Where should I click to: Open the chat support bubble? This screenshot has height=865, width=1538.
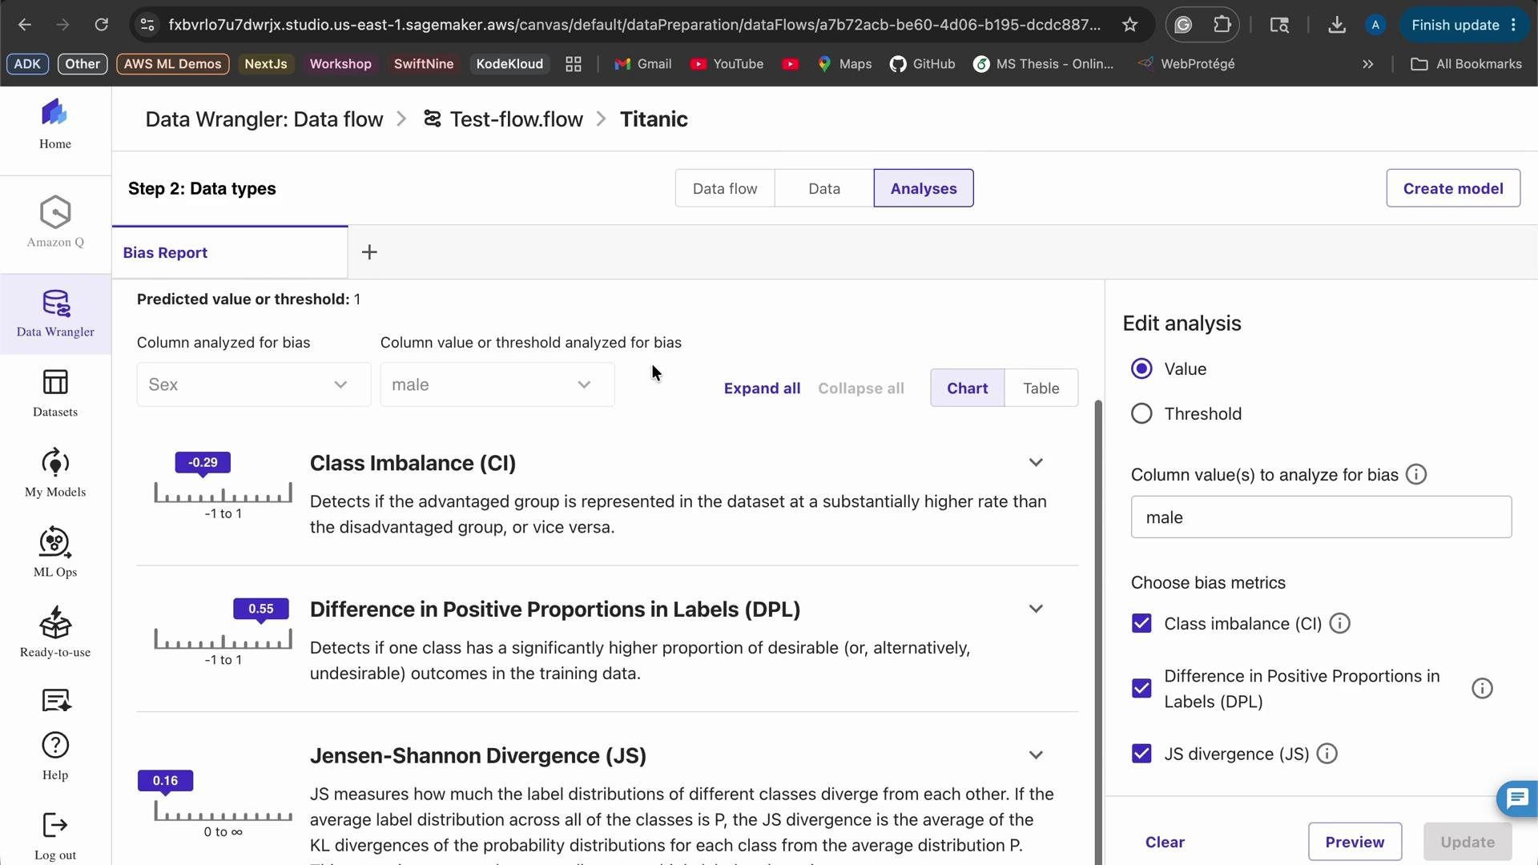pos(1517,799)
